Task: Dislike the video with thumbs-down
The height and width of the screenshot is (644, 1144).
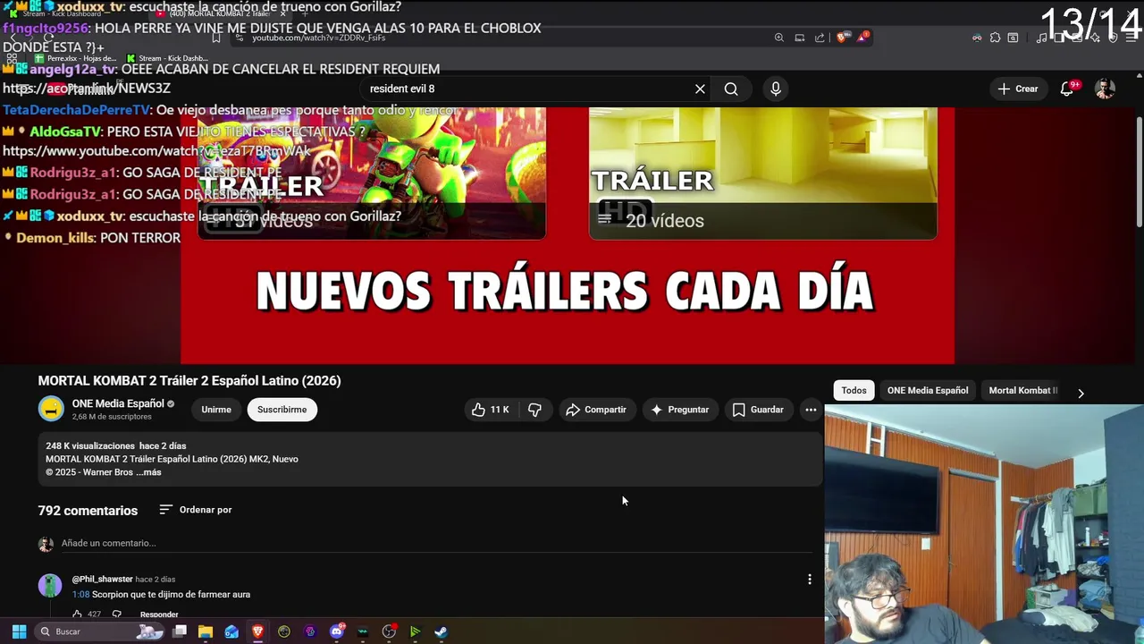Action: tap(534, 410)
